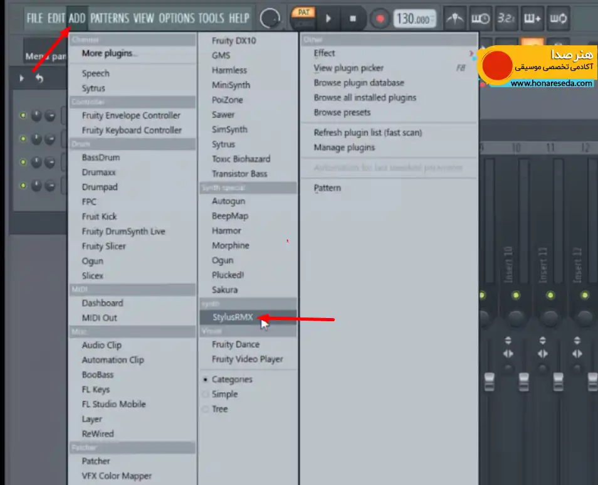Click the overdub/blend recording icon
598x485 pixels.
click(x=532, y=18)
